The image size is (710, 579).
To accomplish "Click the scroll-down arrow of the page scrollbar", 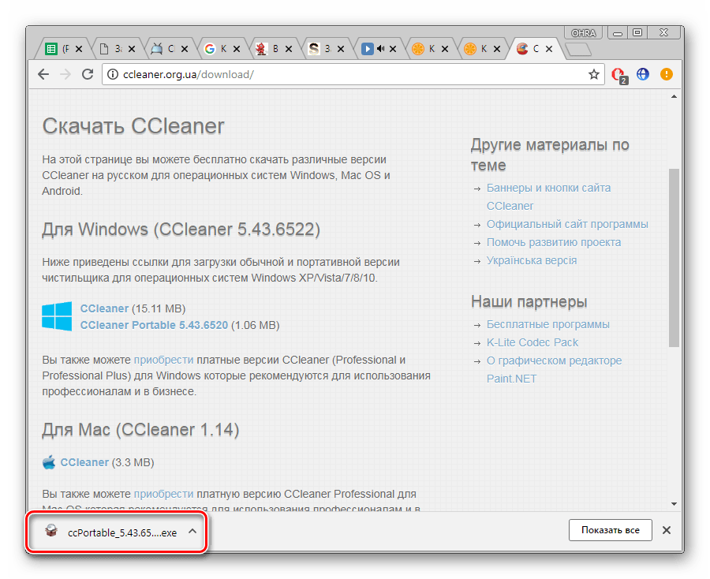I will point(674,503).
